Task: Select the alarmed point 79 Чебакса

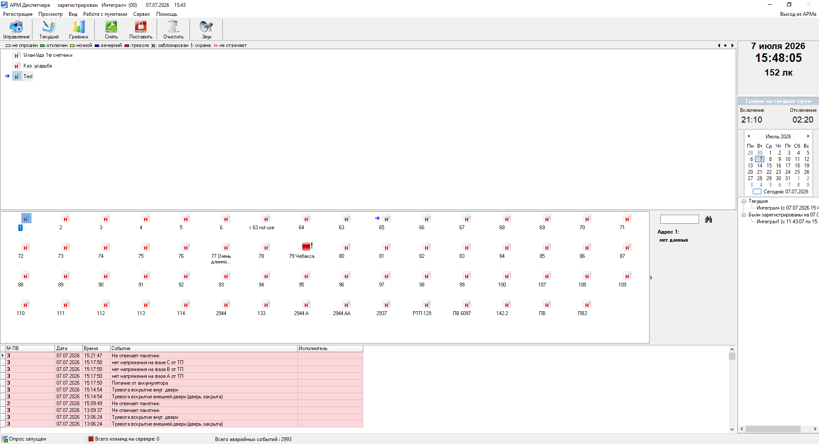Action: tap(306, 246)
